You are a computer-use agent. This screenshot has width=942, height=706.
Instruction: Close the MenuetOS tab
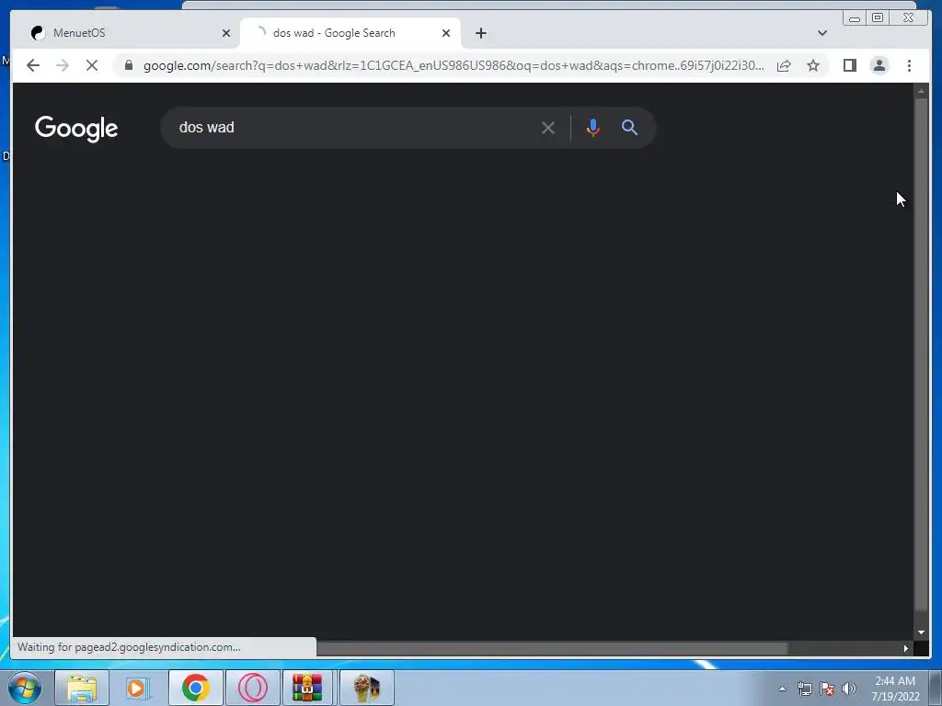[226, 33]
